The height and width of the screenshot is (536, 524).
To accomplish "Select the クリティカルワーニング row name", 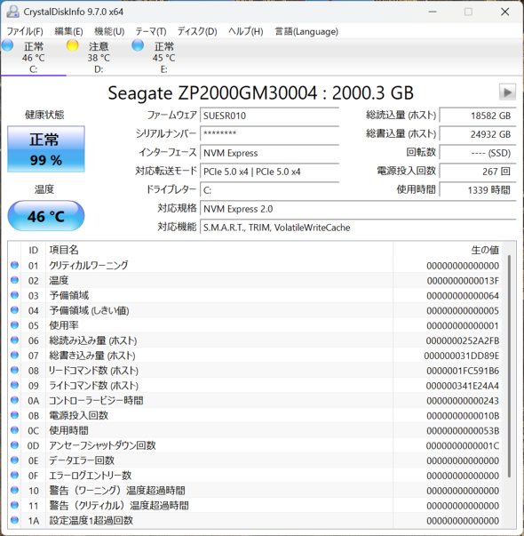I will pos(89,265).
